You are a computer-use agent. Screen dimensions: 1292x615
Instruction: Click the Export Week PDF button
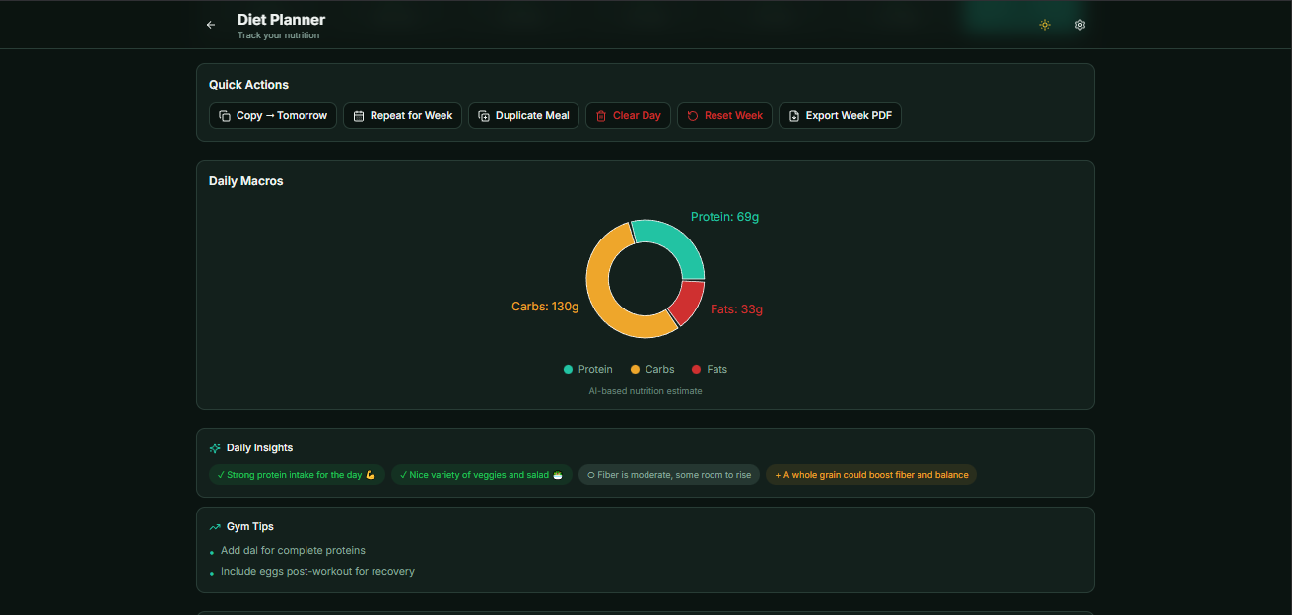click(x=840, y=115)
